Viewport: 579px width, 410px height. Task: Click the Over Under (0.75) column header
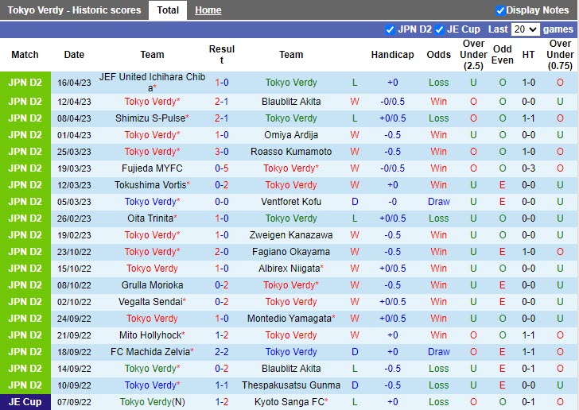(560, 55)
